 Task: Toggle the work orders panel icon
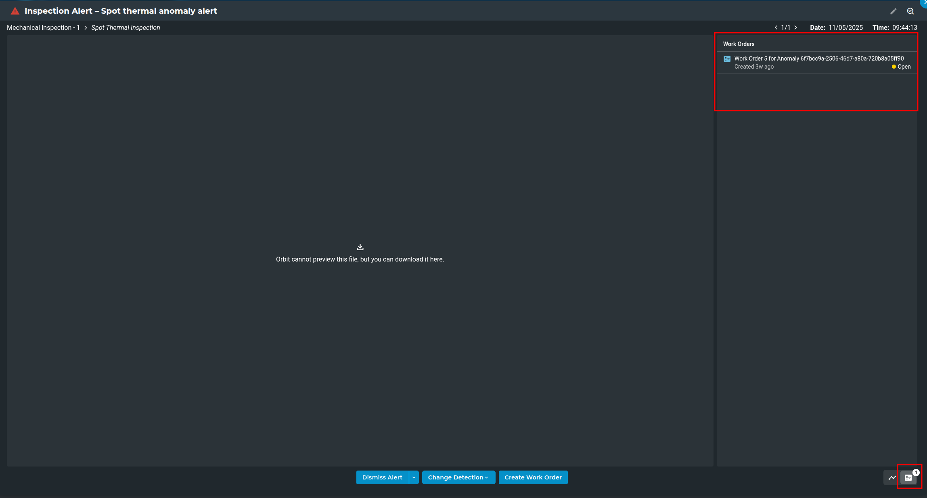(x=908, y=477)
